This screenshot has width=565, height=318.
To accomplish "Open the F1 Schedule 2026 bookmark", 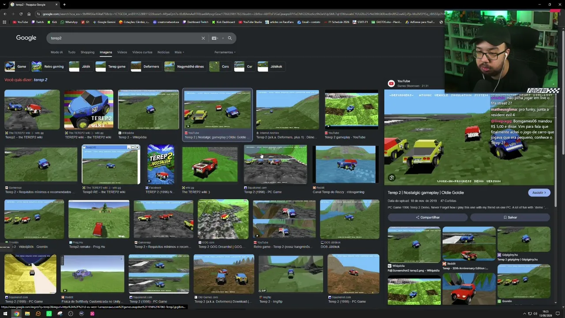I will (x=336, y=22).
